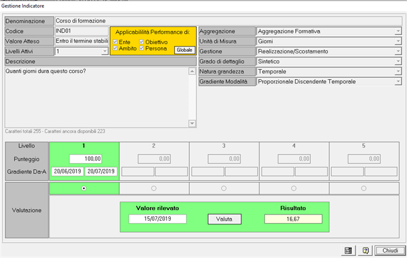The width and height of the screenshot is (407, 258).
Task: Select the level 5 radio button
Action: pos(364,188)
